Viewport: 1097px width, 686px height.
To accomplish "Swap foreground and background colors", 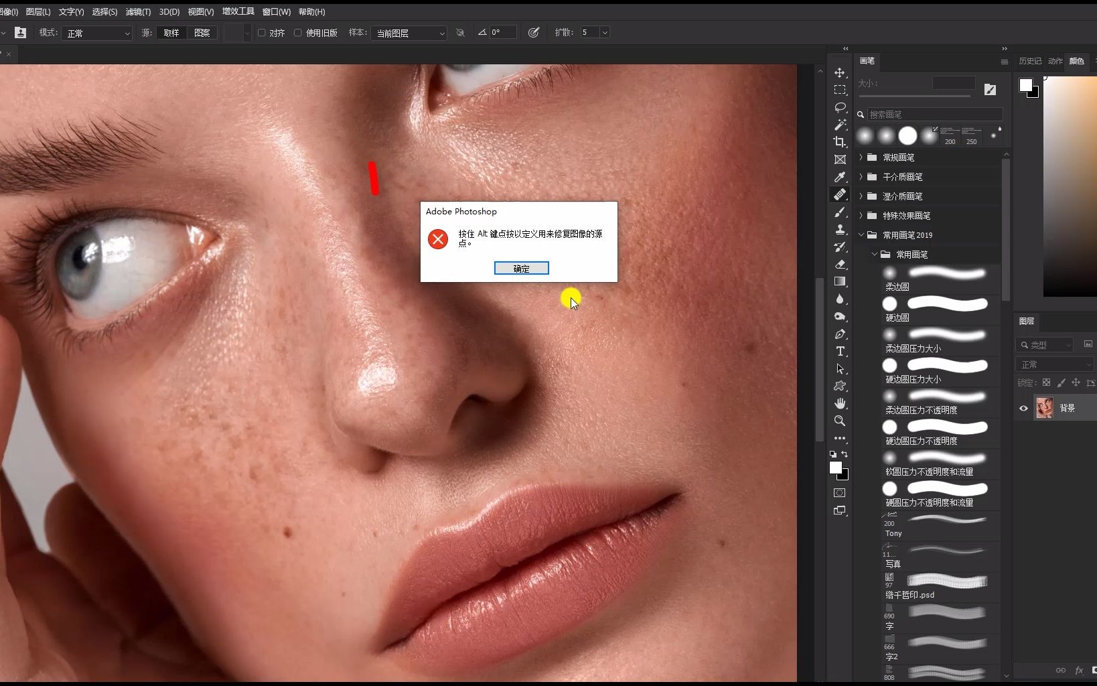I will [x=845, y=454].
